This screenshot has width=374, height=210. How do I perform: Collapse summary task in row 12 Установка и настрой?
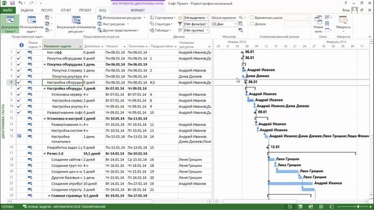point(44,118)
